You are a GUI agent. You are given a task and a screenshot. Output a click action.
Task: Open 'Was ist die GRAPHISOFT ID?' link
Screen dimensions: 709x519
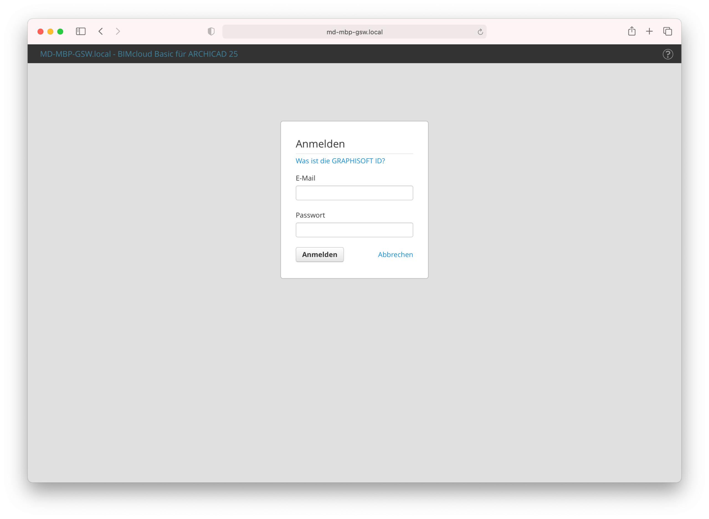[340, 161]
